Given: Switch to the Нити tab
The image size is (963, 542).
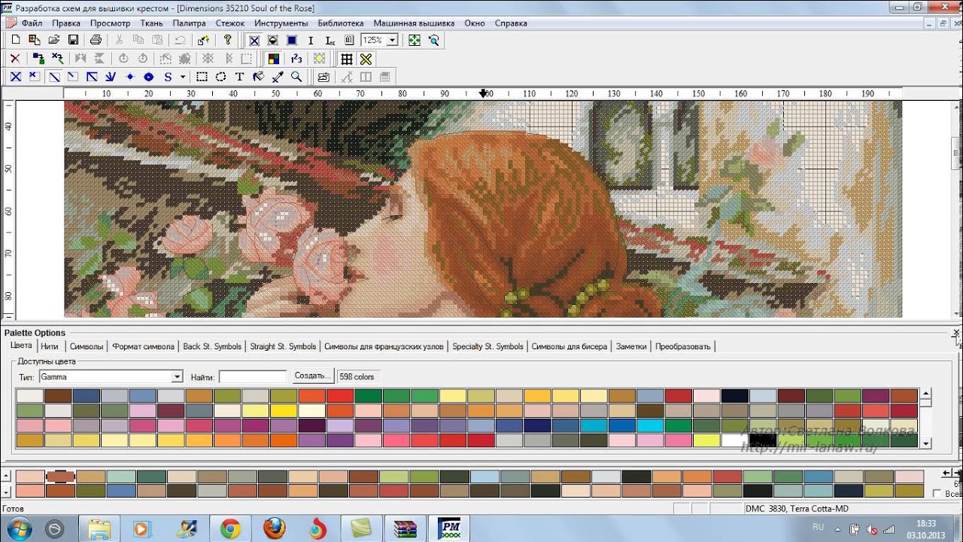Looking at the screenshot, I should pos(50,346).
